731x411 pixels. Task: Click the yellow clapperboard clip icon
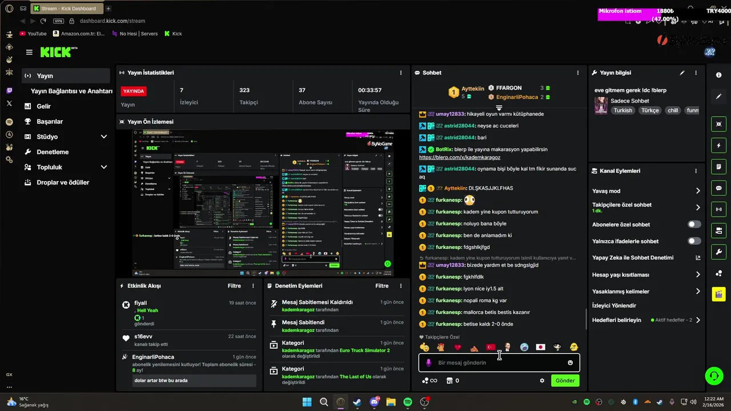pyautogui.click(x=718, y=294)
